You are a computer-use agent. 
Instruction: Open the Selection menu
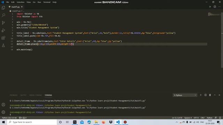point(21,2)
